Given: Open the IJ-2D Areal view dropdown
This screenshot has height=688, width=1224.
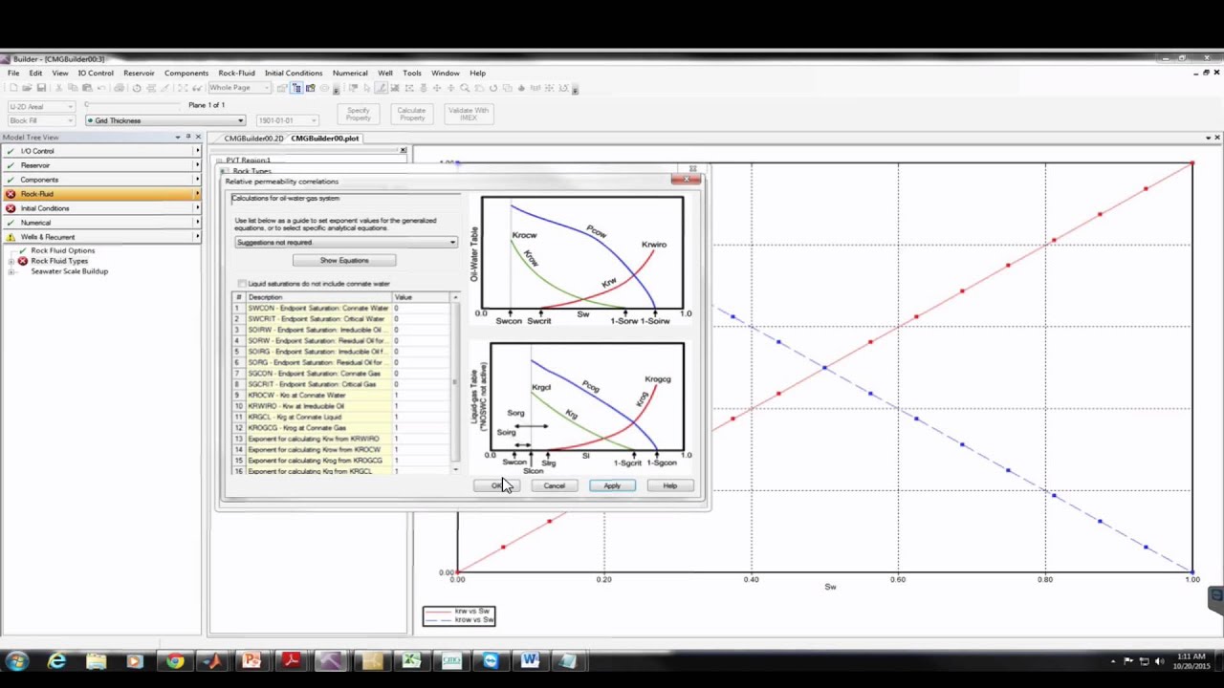Looking at the screenshot, I should pos(41,107).
